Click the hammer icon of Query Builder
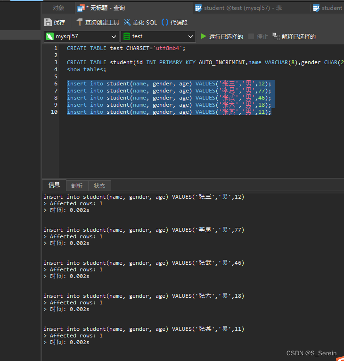The image size is (344, 361). (x=79, y=22)
